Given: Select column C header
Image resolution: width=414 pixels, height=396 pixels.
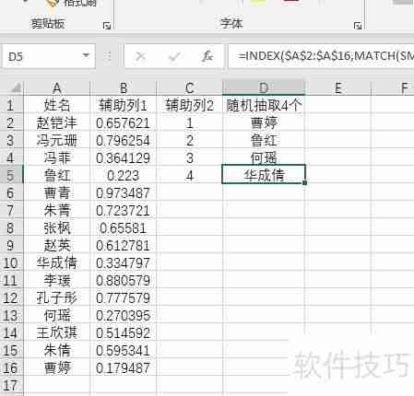Looking at the screenshot, I should coord(190,88).
